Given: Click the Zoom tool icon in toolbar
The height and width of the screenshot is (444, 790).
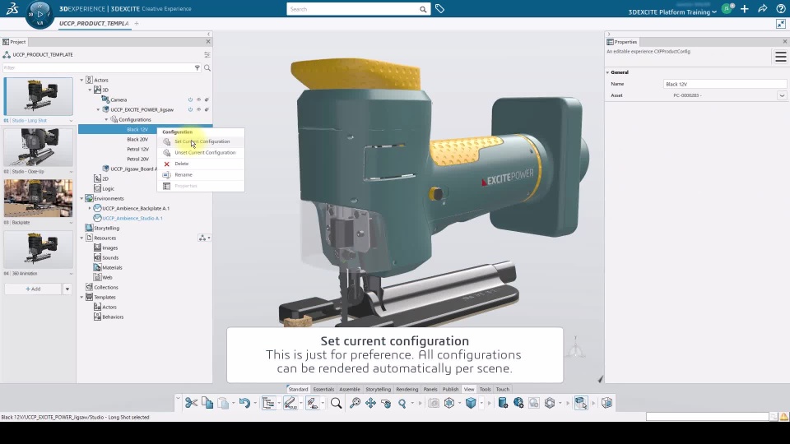Looking at the screenshot, I should tap(402, 403).
